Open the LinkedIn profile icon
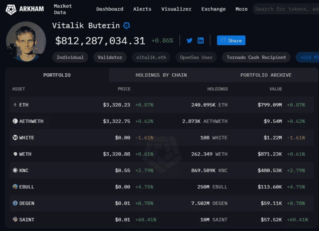Image resolution: width=319 pixels, height=231 pixels. (x=201, y=40)
